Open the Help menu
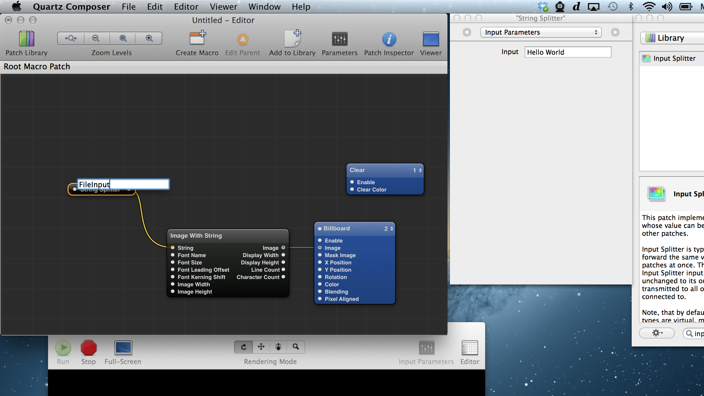 (x=301, y=7)
